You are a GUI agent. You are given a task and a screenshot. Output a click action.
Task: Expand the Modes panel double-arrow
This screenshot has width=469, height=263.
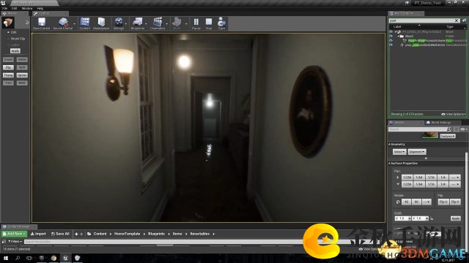coord(27,23)
